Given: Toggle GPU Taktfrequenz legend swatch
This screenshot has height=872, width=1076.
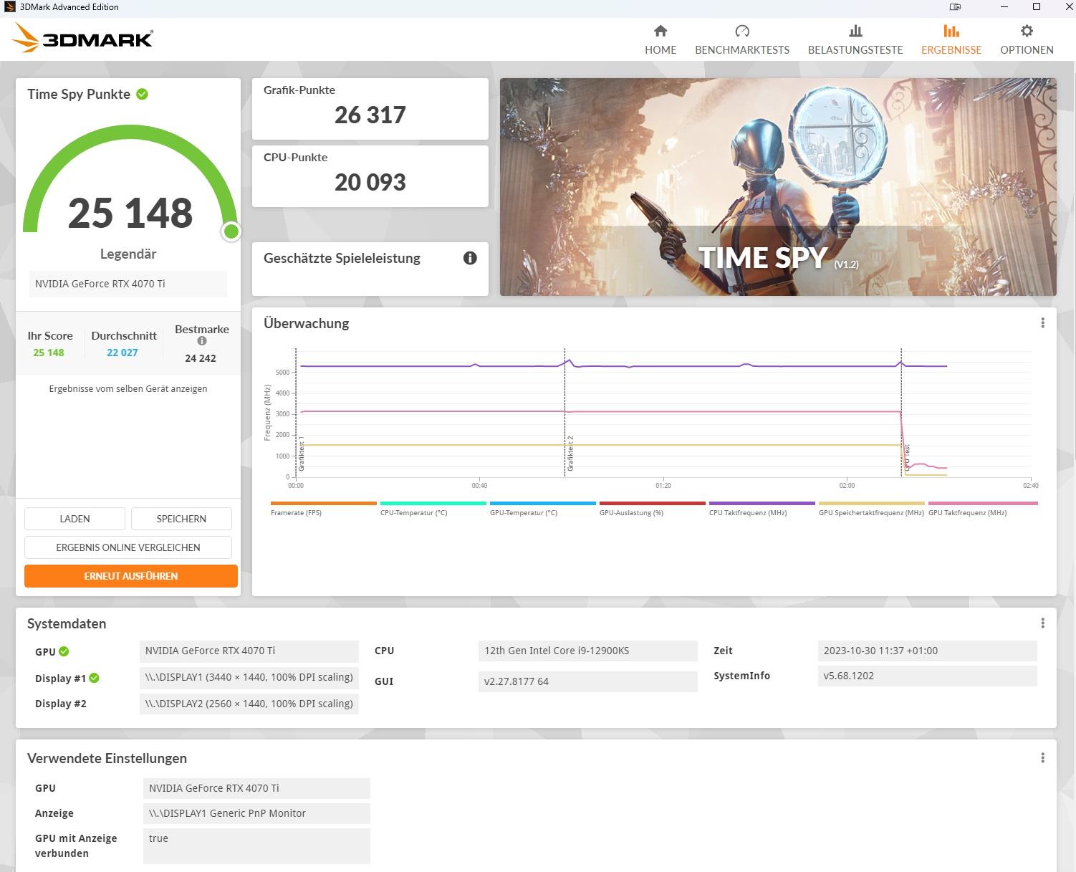Looking at the screenshot, I should coord(983,503).
